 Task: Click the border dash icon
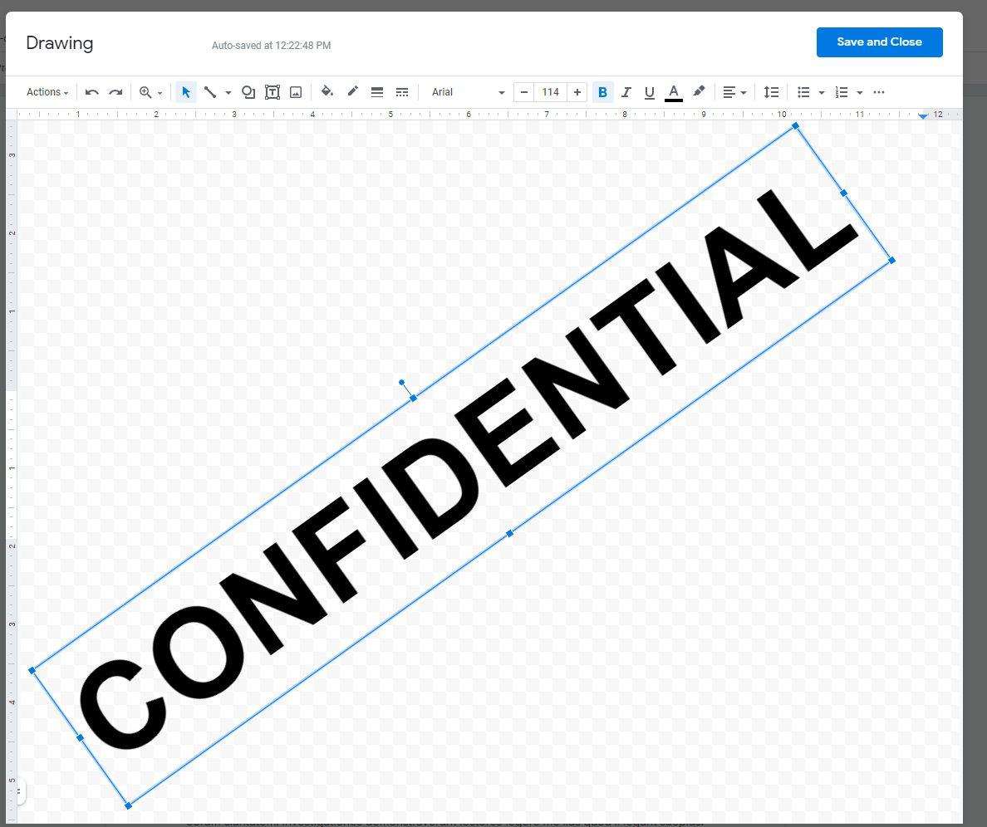(402, 92)
